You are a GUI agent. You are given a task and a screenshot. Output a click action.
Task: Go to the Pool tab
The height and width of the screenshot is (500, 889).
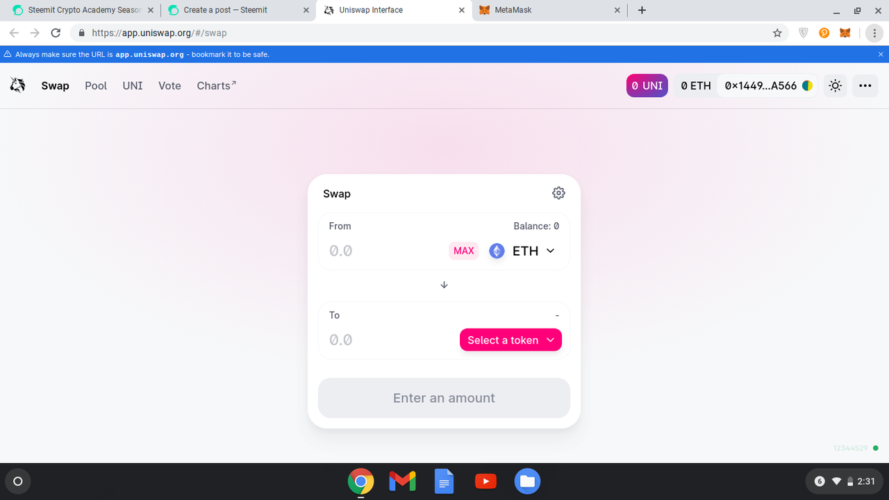96,85
